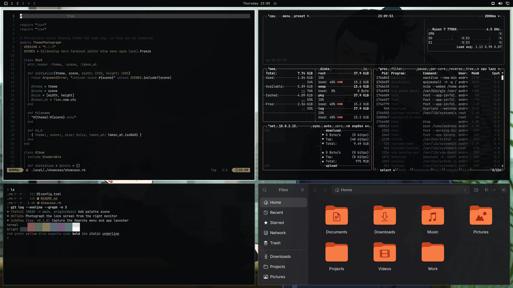Switch to next network interface in btop

click(367, 126)
